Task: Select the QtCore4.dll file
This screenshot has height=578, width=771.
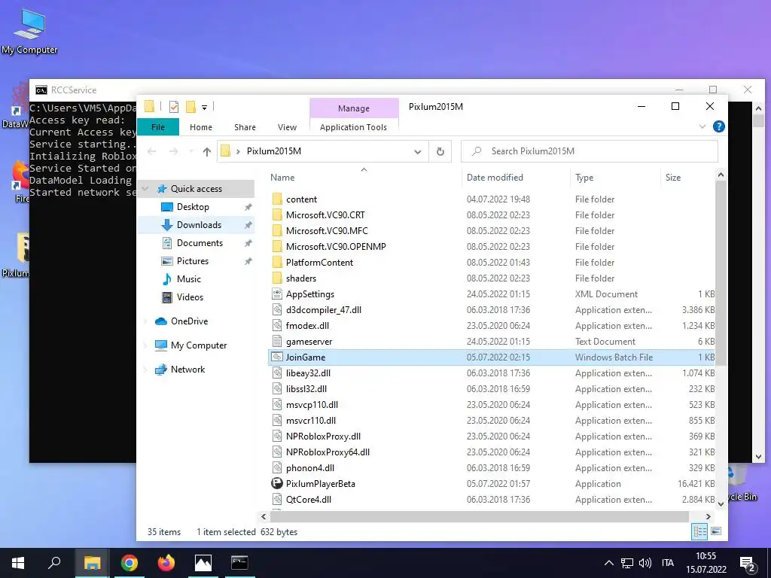Action: tap(308, 500)
